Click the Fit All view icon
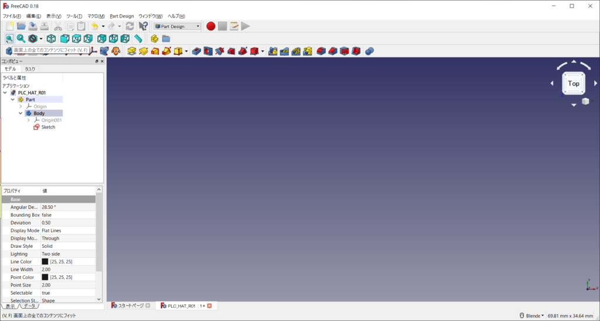The height and width of the screenshot is (321, 600). point(9,39)
